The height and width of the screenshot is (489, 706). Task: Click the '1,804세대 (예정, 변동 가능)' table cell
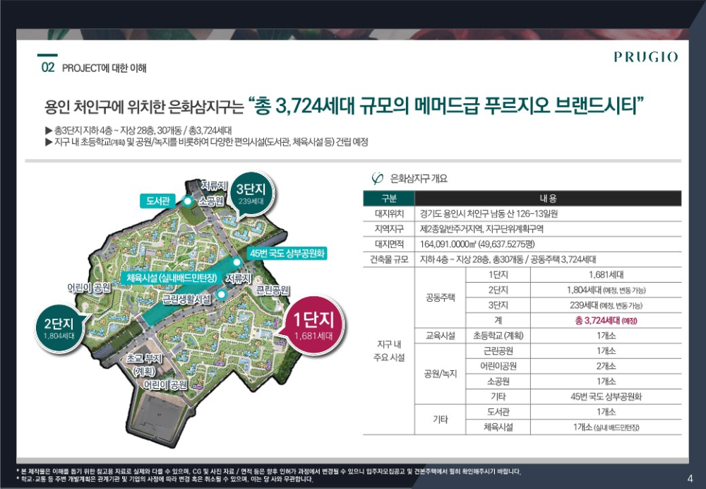pyautogui.click(x=606, y=290)
